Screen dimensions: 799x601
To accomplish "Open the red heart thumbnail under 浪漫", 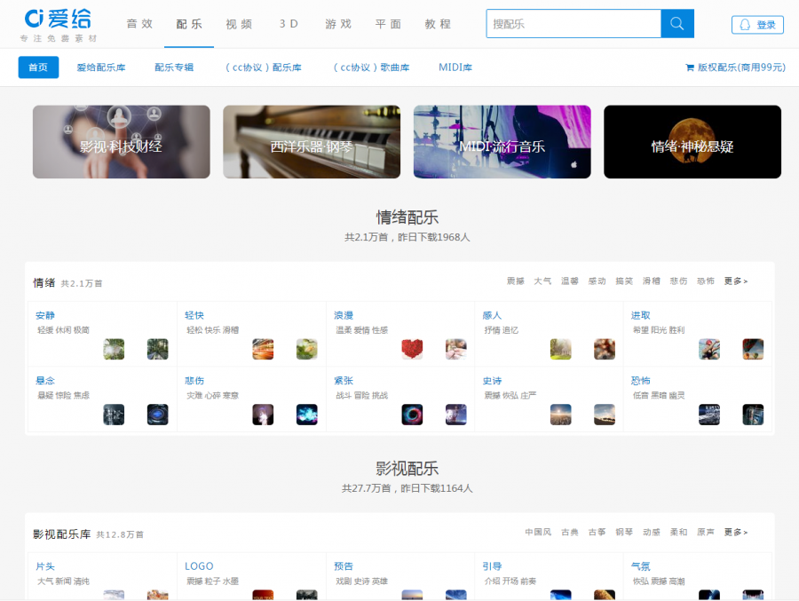I will coord(412,349).
